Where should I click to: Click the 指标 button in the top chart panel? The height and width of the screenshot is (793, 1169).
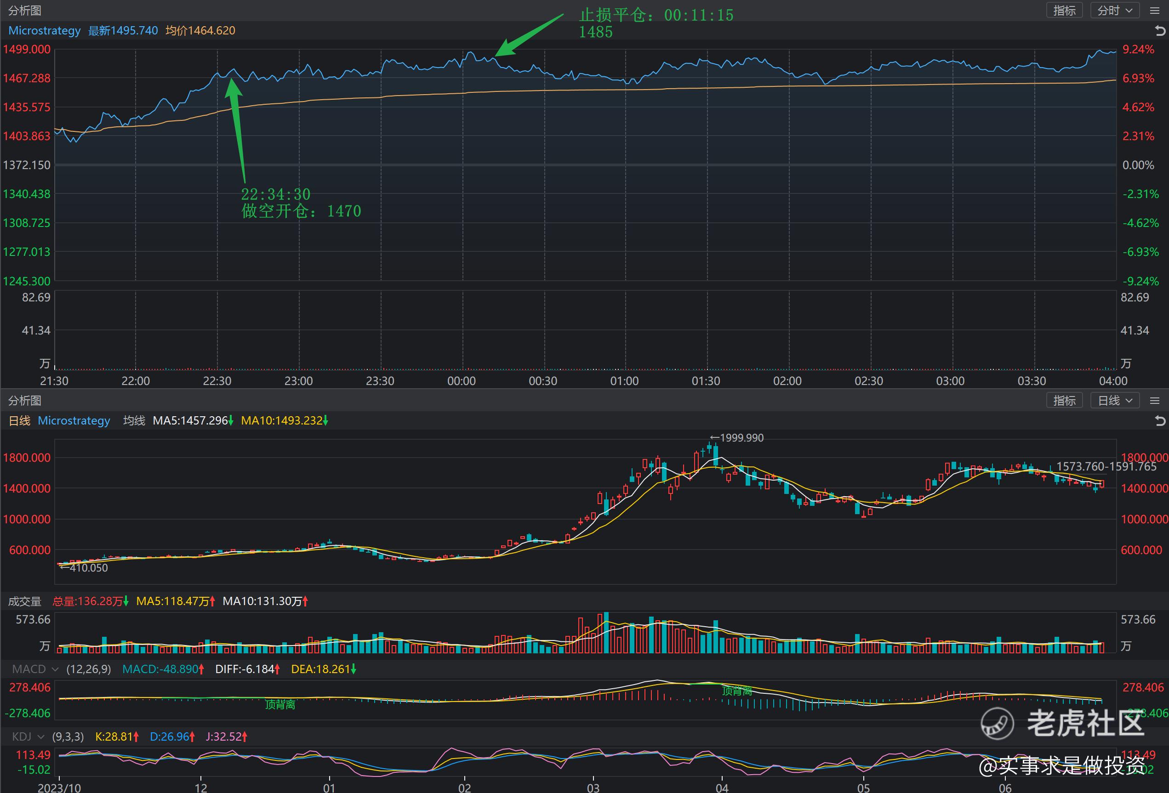click(1064, 11)
